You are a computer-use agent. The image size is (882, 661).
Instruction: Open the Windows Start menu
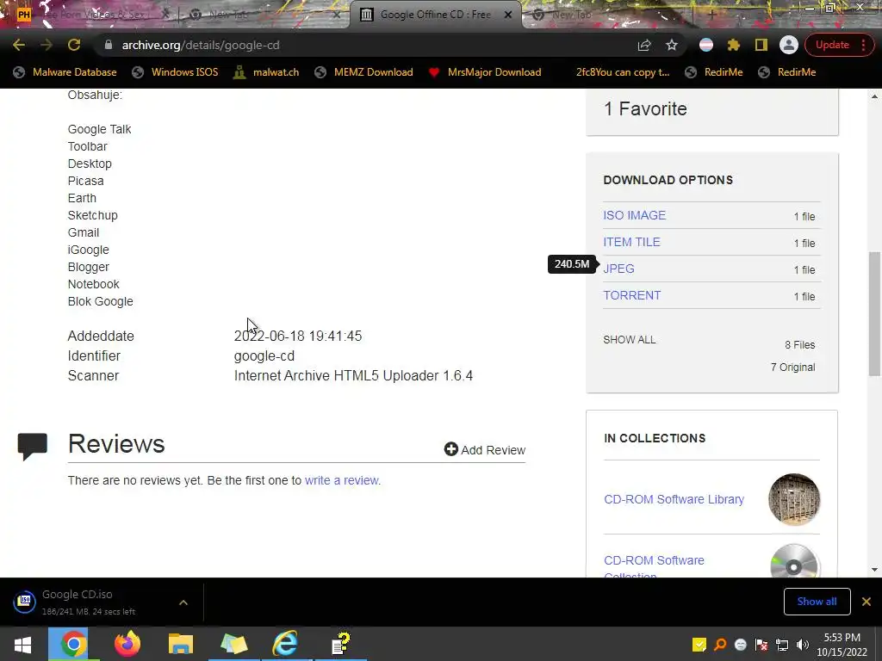[23, 644]
